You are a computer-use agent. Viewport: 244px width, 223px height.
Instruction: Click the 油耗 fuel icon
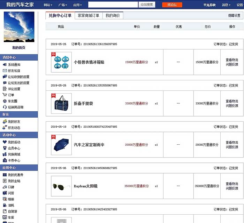point(5,205)
